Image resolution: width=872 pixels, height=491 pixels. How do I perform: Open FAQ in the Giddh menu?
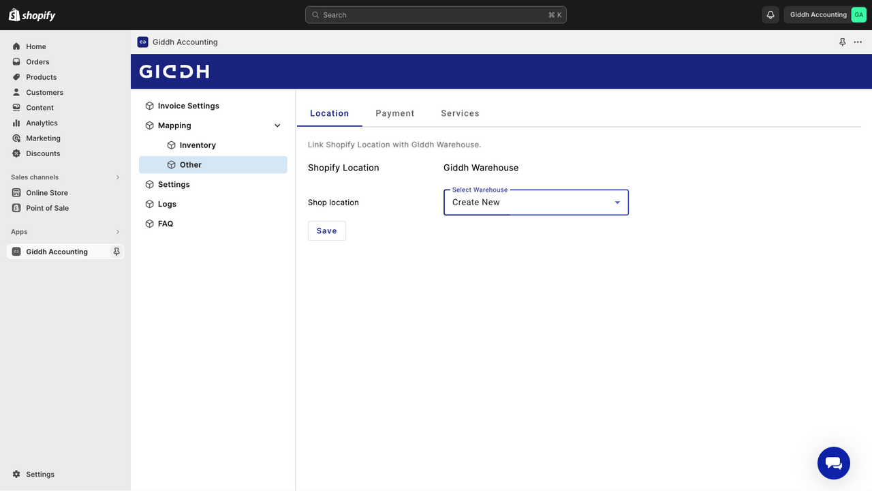click(213, 224)
